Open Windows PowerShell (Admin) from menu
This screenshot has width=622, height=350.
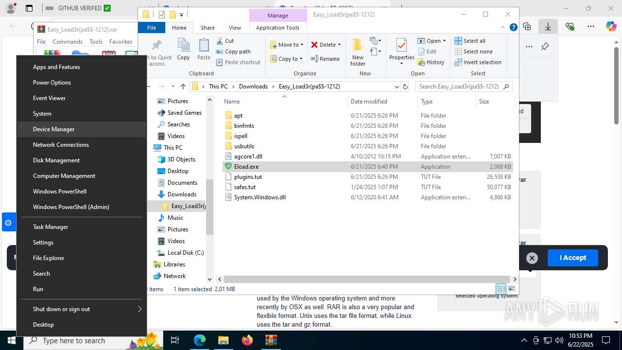tap(82, 207)
